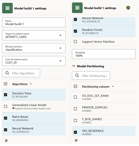Toggle select-all Algorithms header checkbox
Image resolution: width=139 pixels, height=146 pixels.
click(x=6, y=84)
